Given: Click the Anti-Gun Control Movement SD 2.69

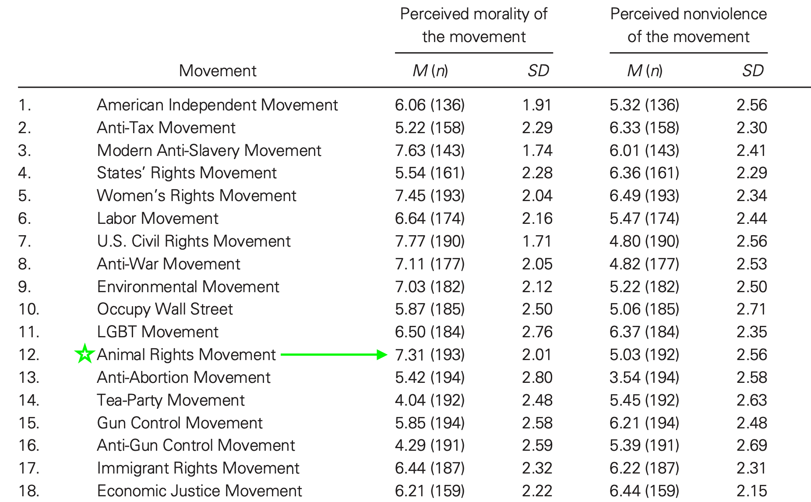Looking at the screenshot, I should pos(752,445).
